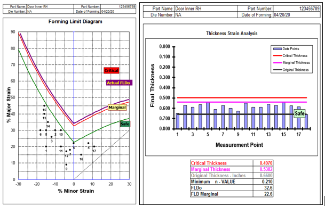
Task: Select Data Points legend entry
Action: tap(287, 49)
